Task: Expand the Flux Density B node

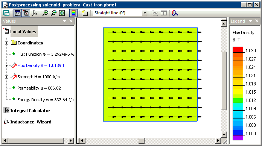Action: [6, 65]
